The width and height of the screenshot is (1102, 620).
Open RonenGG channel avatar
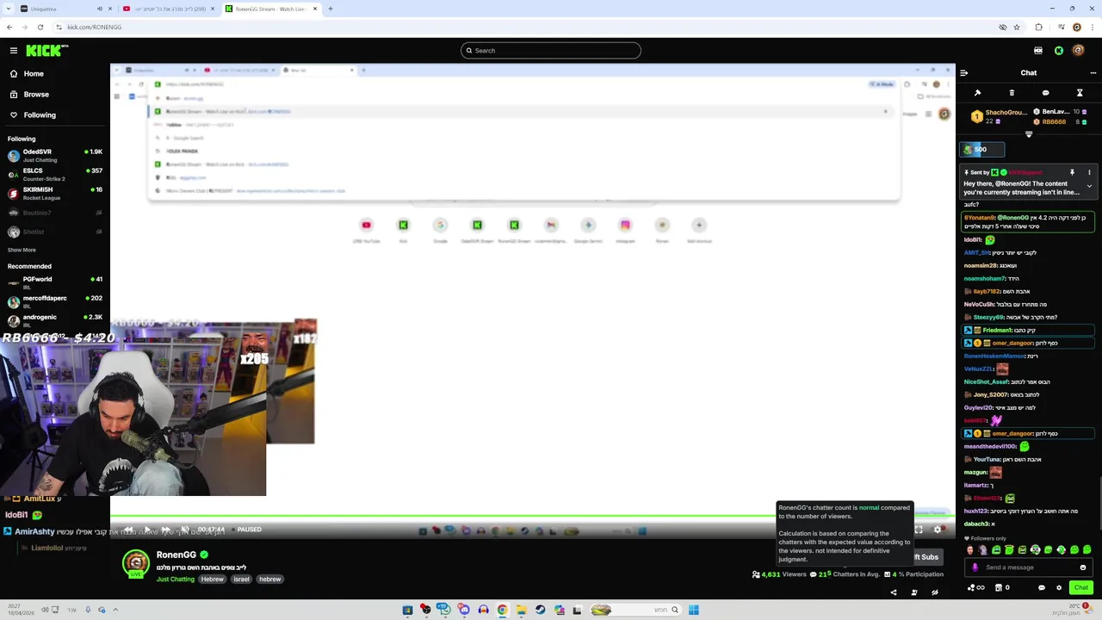click(135, 563)
